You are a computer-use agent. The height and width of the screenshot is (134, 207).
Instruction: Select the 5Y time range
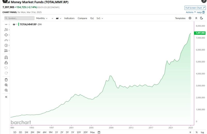[x=72, y=132]
